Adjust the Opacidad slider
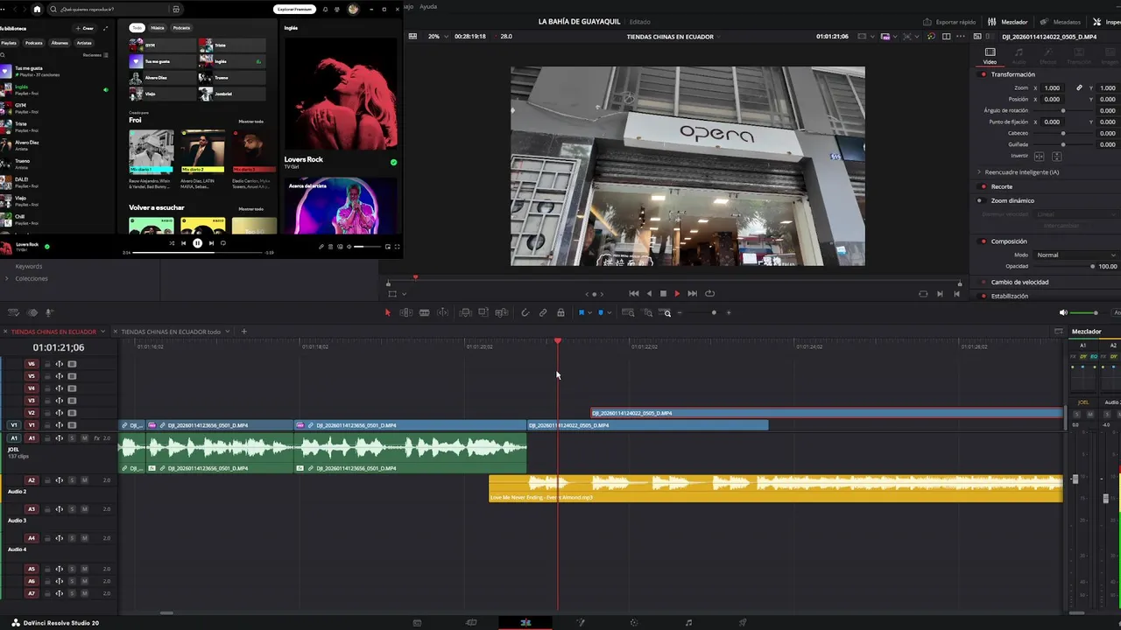 1064,266
